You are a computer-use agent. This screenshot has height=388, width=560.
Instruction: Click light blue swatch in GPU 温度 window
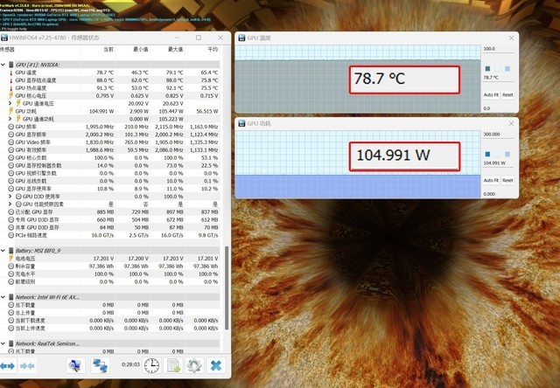coord(507,68)
